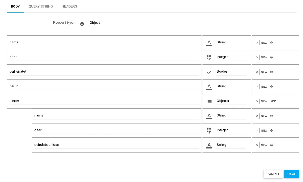Click the info icon for the beruf field
This screenshot has width=303, height=182.
click(271, 87)
